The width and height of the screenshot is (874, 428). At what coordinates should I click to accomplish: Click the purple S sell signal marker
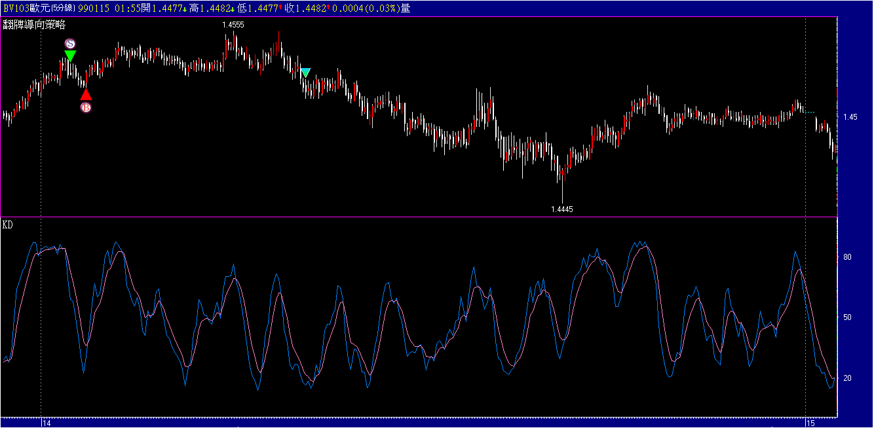tap(70, 43)
